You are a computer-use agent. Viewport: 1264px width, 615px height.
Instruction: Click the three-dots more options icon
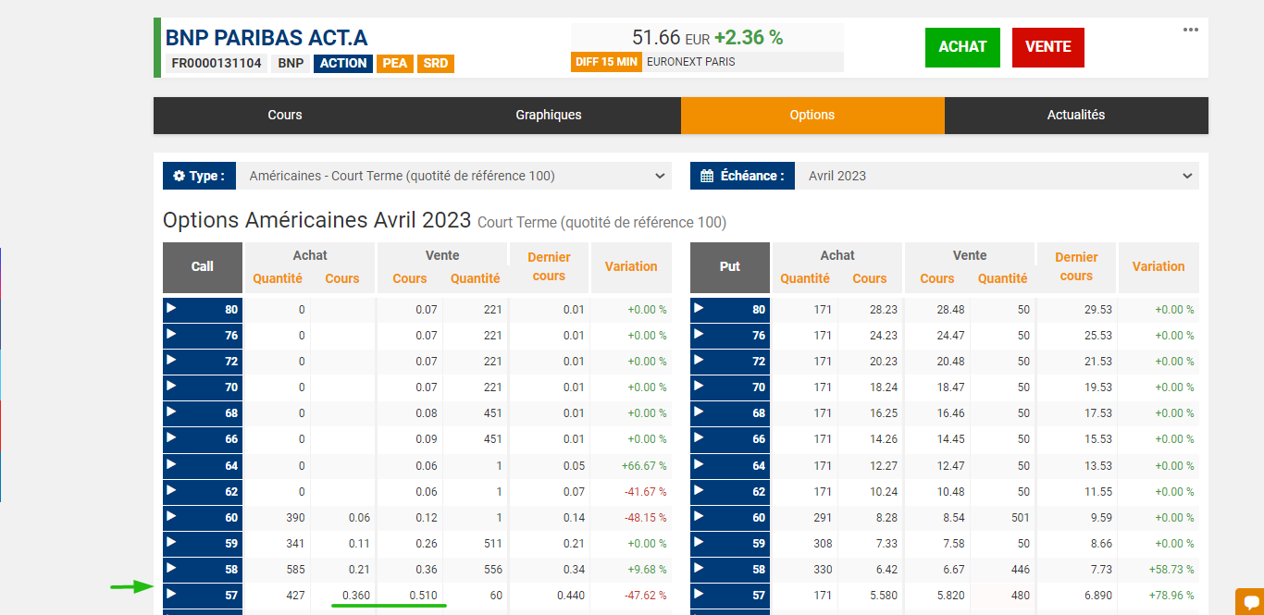[1190, 30]
